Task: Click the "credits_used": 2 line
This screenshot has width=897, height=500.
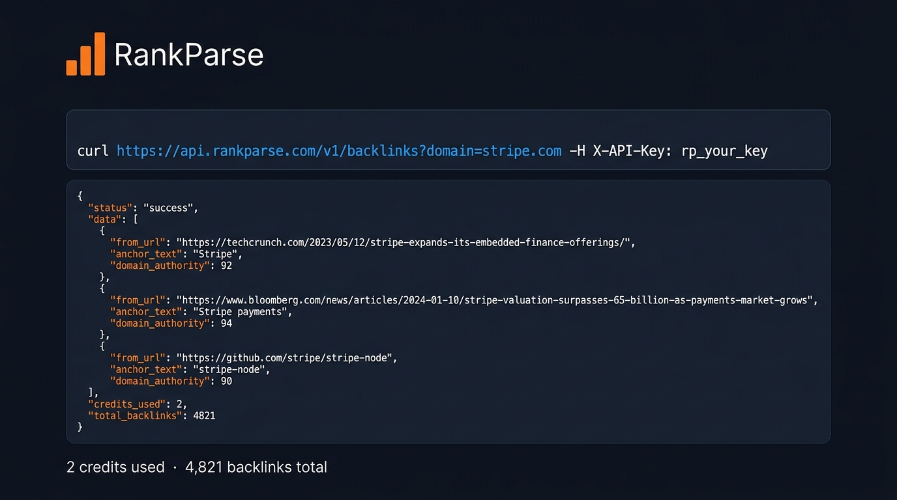Action: [138, 404]
